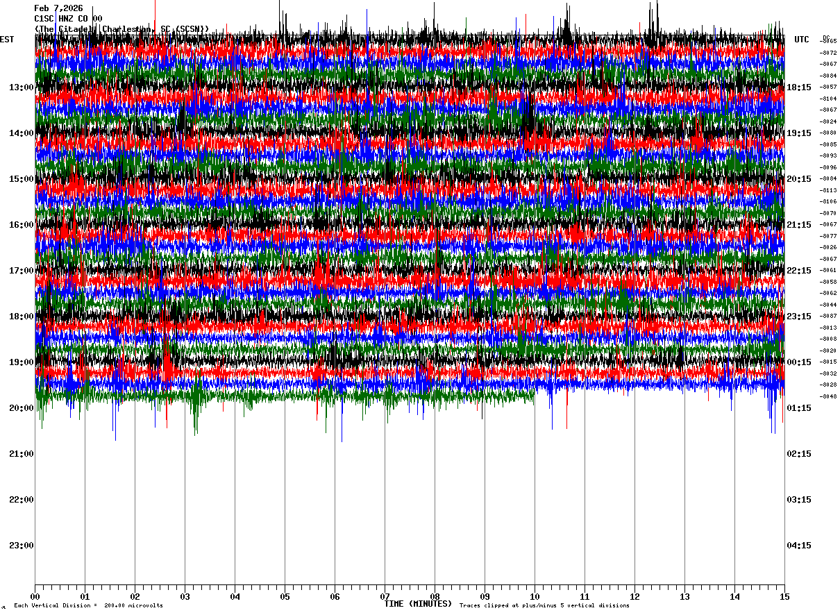
Task: Click the EST timezone label
Action: coord(7,40)
